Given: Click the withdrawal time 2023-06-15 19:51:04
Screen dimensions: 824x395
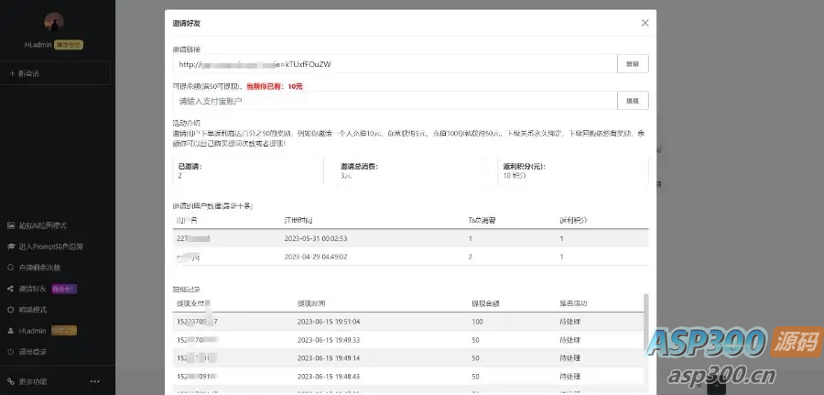Looking at the screenshot, I should [x=329, y=322].
